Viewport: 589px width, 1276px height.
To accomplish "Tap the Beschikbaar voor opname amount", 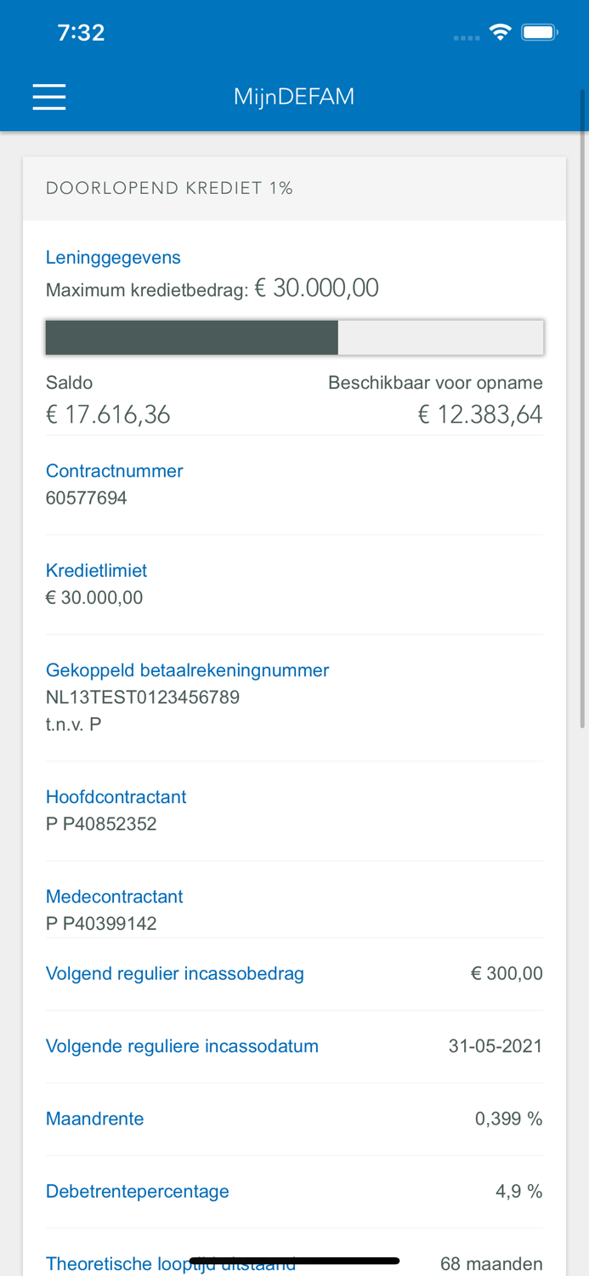I will 479,414.
